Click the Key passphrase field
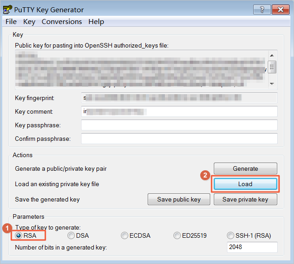 tap(179, 125)
